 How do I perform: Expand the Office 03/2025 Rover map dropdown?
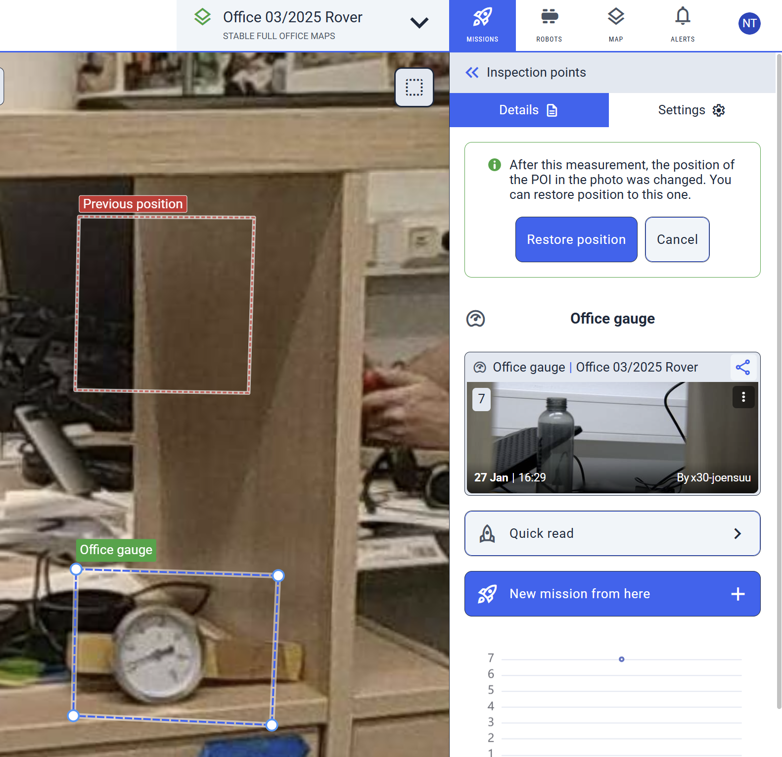pyautogui.click(x=419, y=23)
